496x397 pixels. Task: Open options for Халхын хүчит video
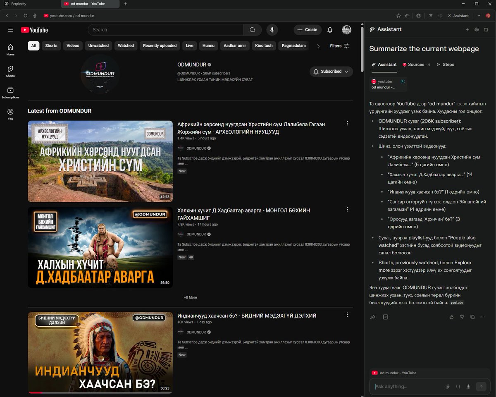347,209
